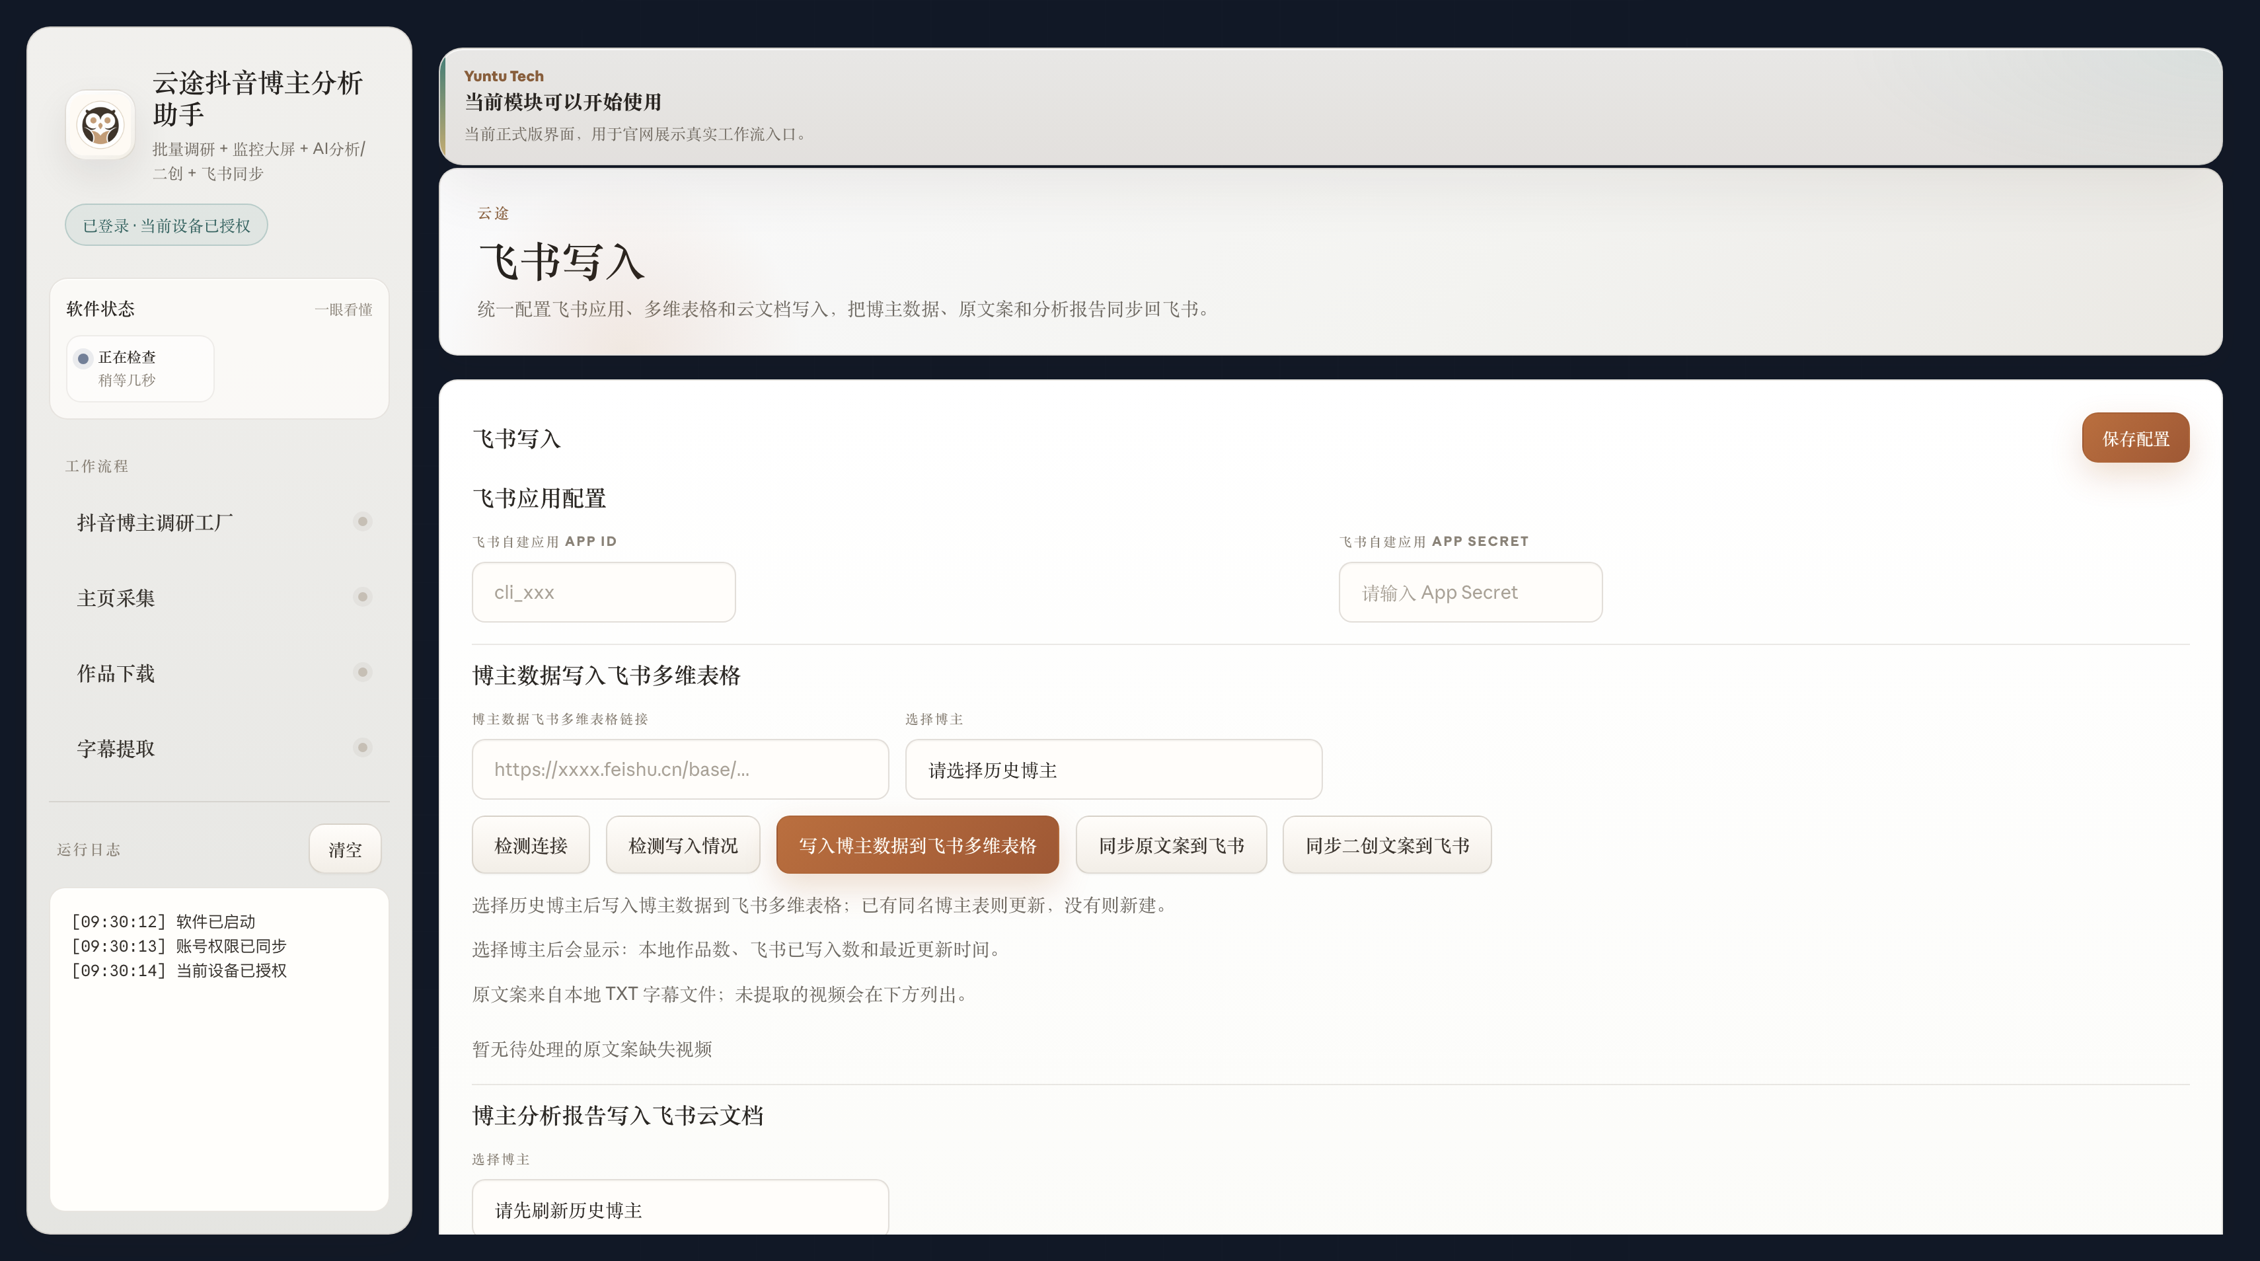Click the 正在检查 status card
The width and height of the screenshot is (2260, 1261).
click(x=140, y=369)
